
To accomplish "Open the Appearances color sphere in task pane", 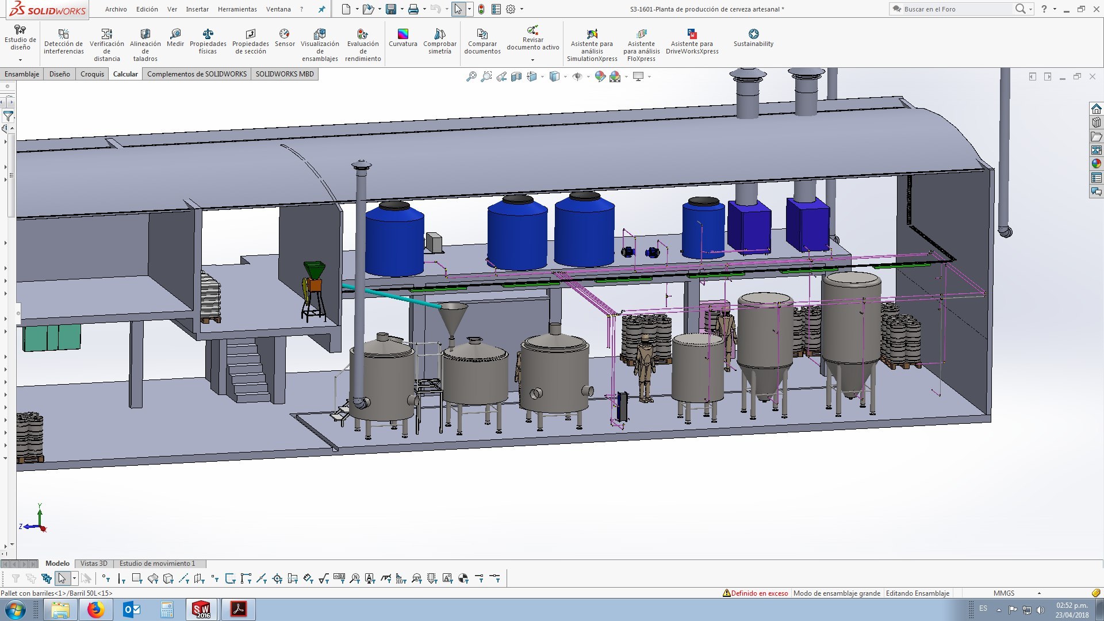I will click(1096, 164).
